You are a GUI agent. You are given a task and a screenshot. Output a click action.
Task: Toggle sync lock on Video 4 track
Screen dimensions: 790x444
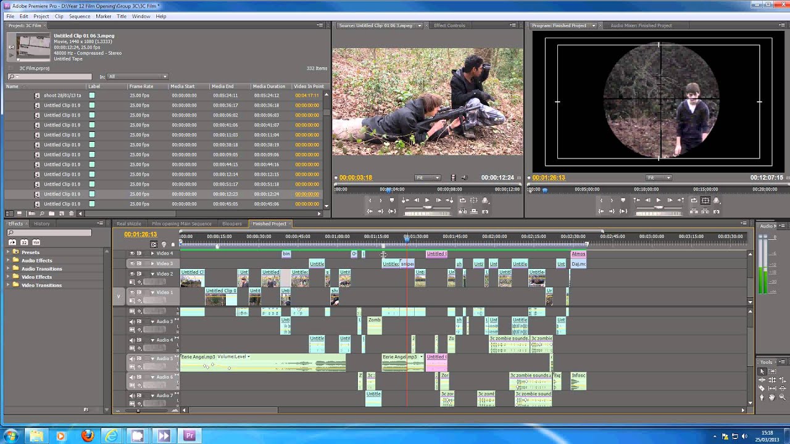(x=139, y=253)
